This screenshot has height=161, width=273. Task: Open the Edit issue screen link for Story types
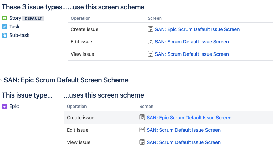tap(192, 42)
